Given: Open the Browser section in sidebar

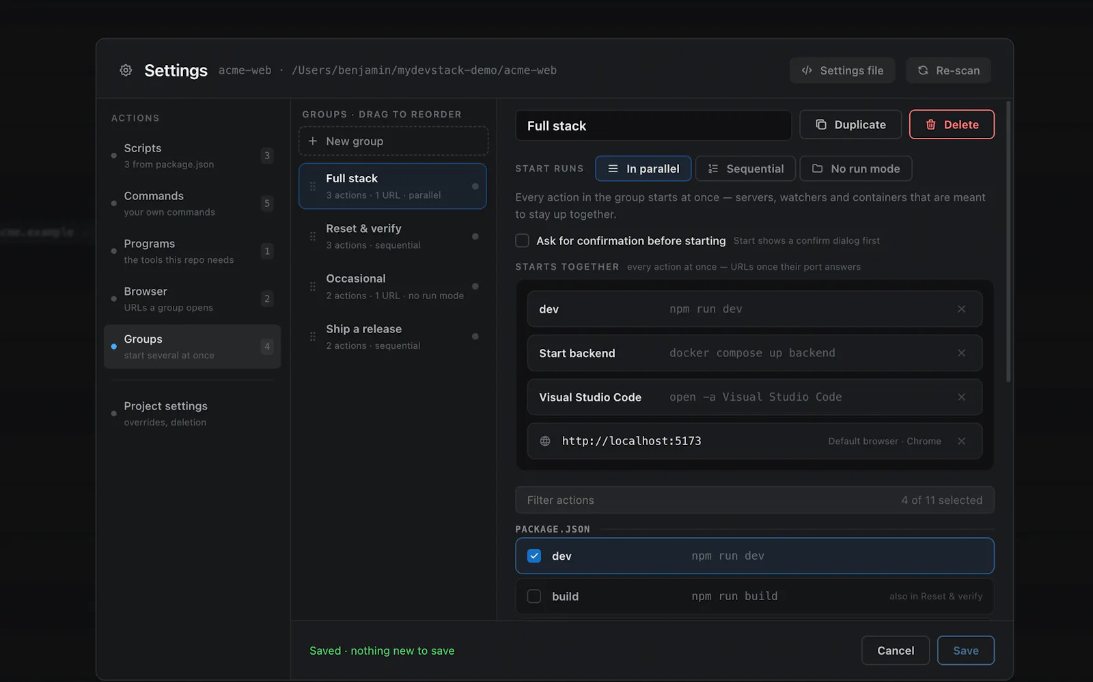Looking at the screenshot, I should pyautogui.click(x=192, y=299).
